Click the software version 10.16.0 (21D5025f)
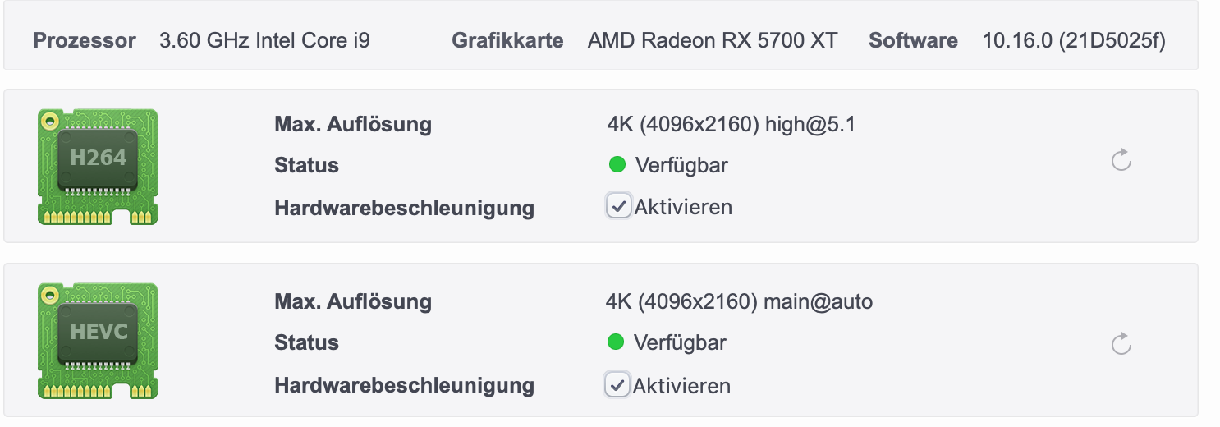The width and height of the screenshot is (1220, 427). point(1074,40)
